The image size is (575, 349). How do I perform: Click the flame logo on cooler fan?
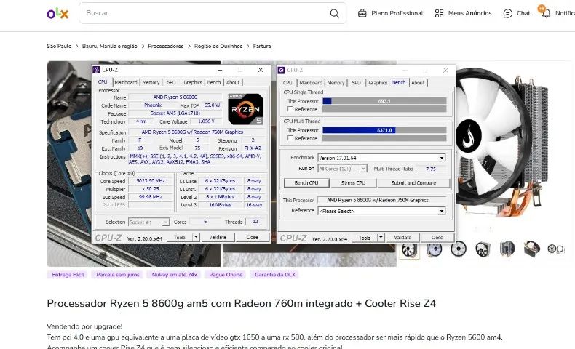pos(469,135)
